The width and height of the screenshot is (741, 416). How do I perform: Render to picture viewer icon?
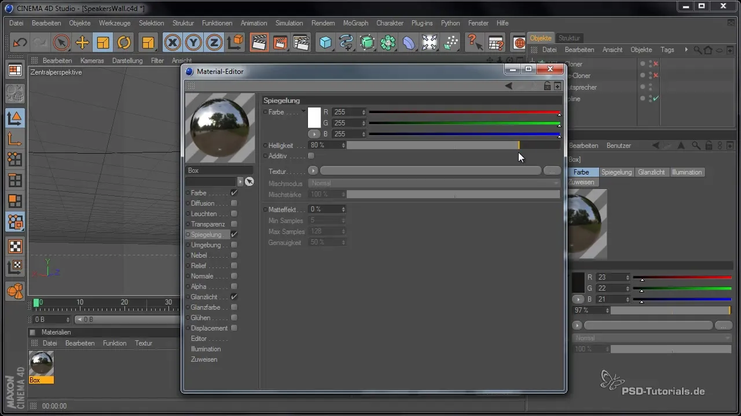click(x=280, y=42)
